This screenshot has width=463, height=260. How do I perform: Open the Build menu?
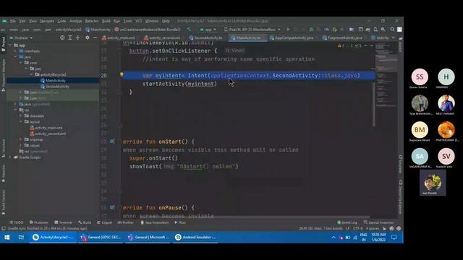coord(106,21)
